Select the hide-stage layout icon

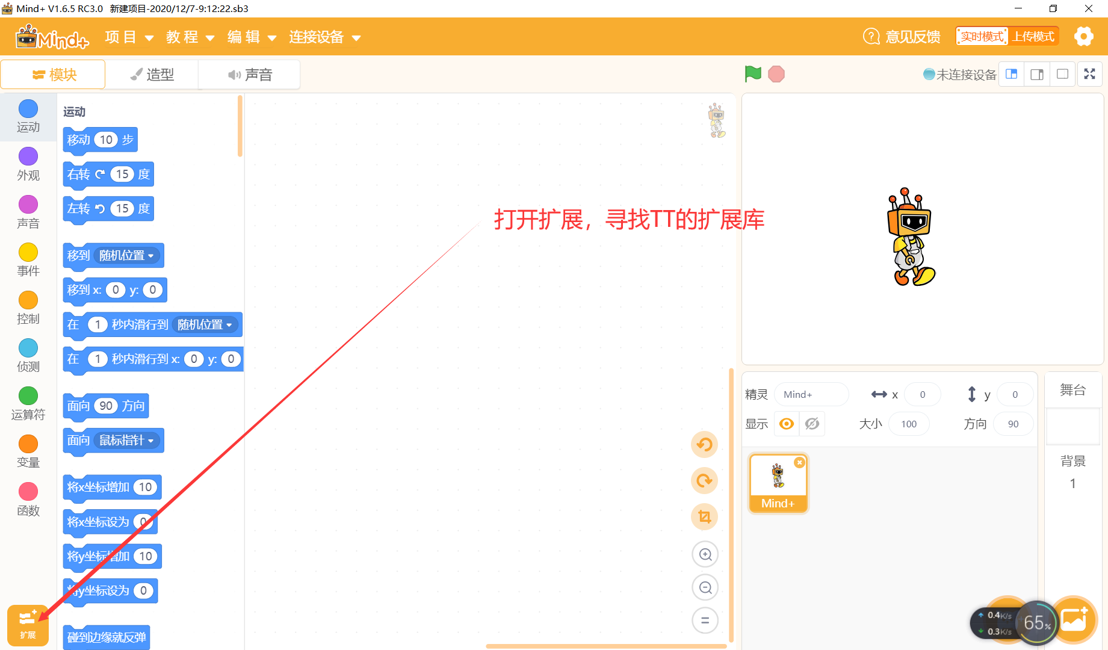point(1062,74)
